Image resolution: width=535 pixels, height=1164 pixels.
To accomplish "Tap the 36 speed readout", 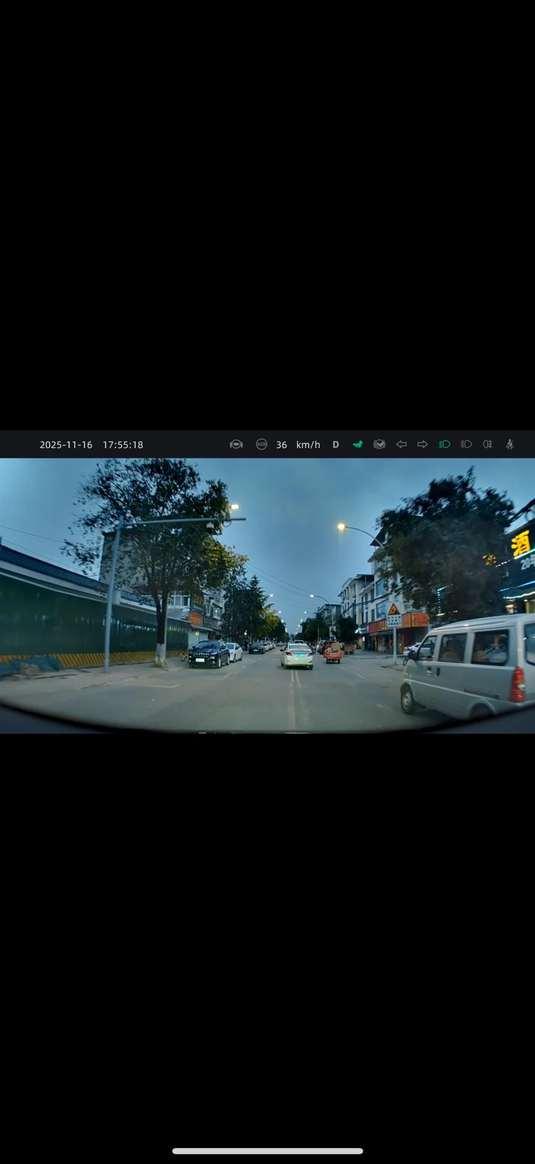I will (x=281, y=445).
